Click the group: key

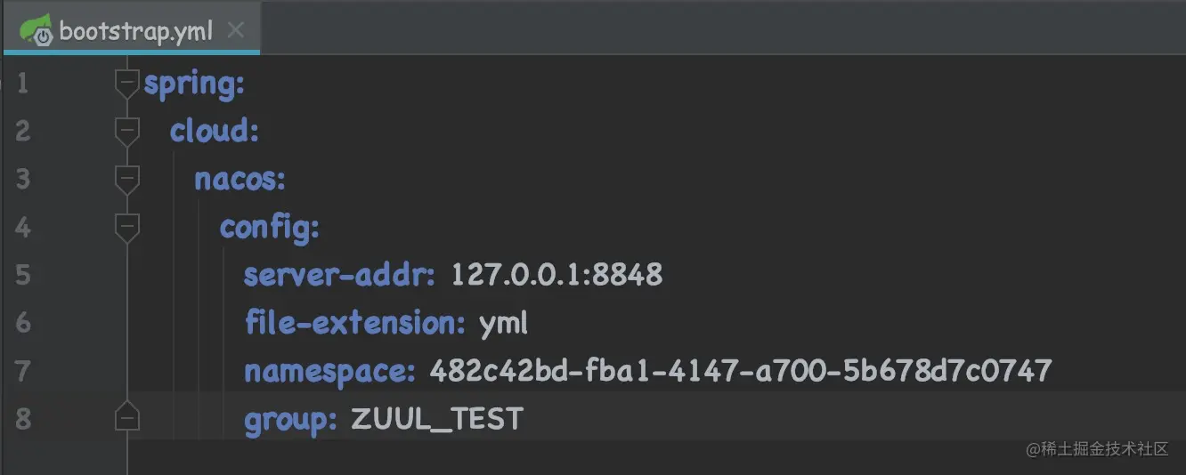(290, 419)
